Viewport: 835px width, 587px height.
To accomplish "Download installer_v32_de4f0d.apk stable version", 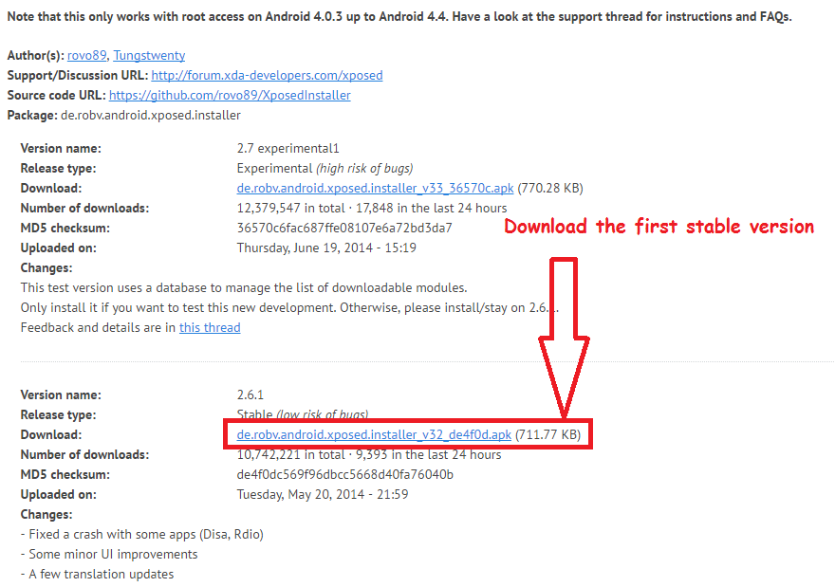I will 374,434.
